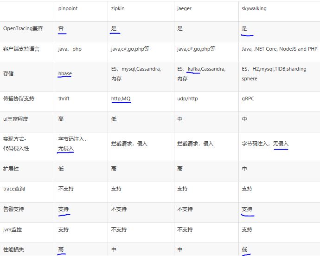Click skywalking's Java, .NET Core languages cell

279,49
